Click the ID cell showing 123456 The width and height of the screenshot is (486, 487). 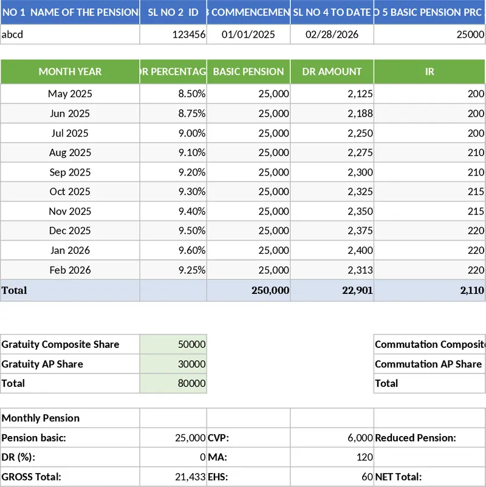tap(173, 35)
